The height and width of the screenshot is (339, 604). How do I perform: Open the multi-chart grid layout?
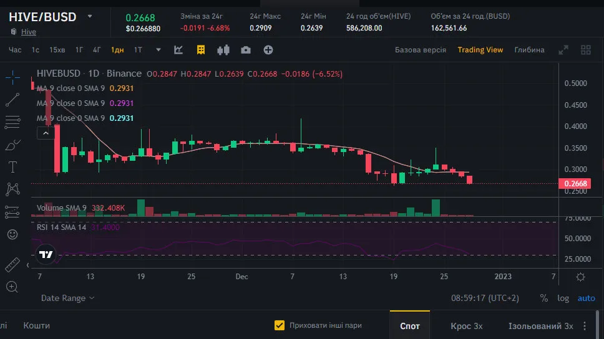585,50
